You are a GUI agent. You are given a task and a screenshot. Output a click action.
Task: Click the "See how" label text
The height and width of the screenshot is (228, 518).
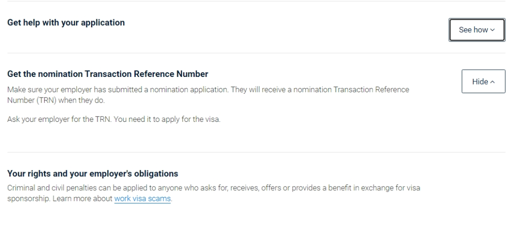click(x=472, y=30)
